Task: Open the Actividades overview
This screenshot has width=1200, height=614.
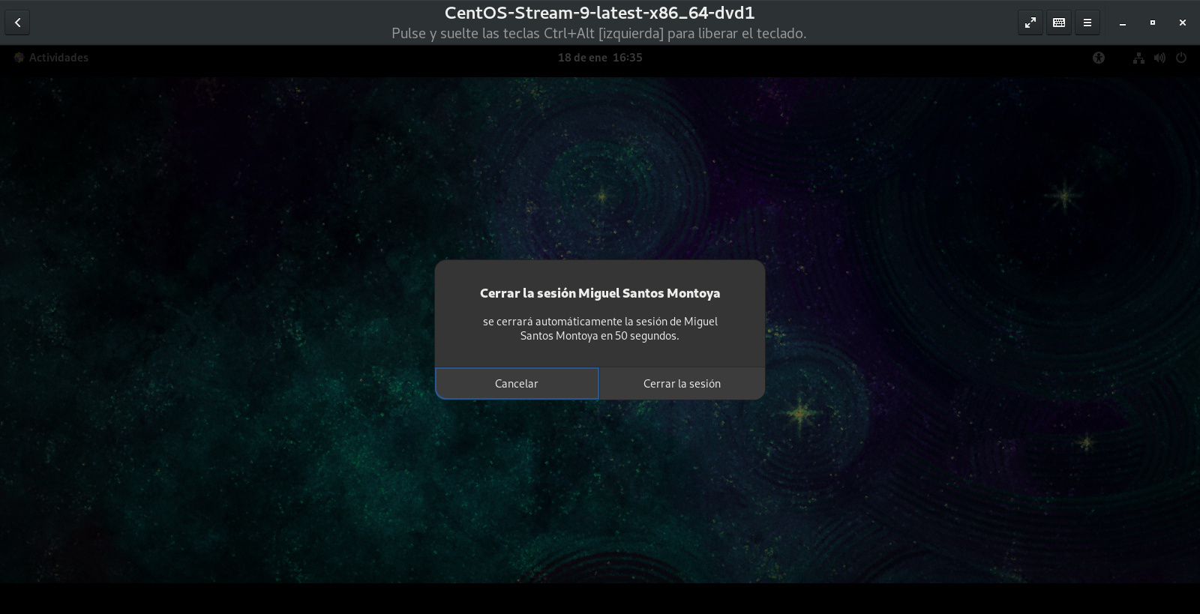Action: (51, 58)
